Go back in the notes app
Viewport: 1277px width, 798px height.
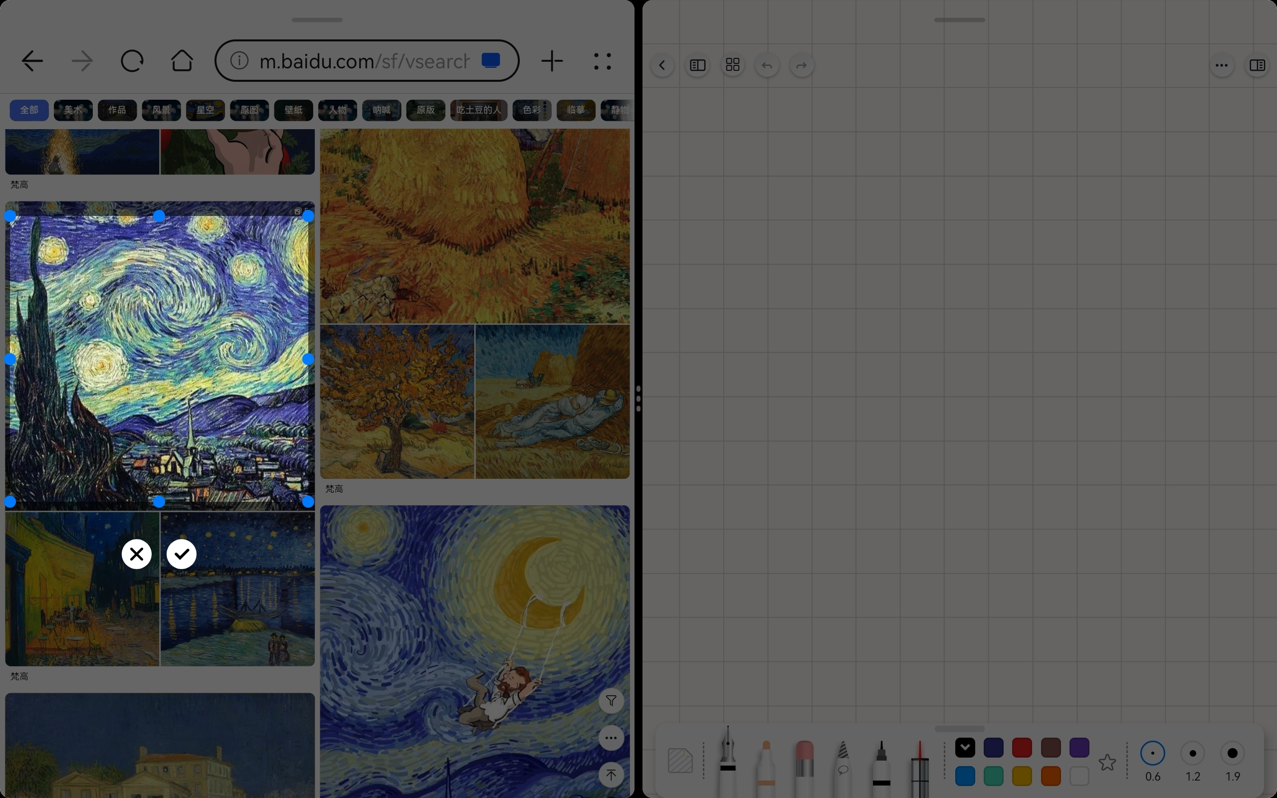tap(662, 65)
